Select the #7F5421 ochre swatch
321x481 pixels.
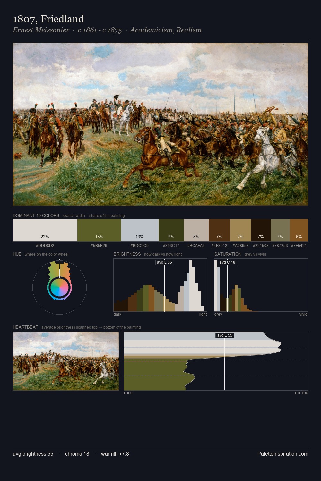(x=299, y=230)
